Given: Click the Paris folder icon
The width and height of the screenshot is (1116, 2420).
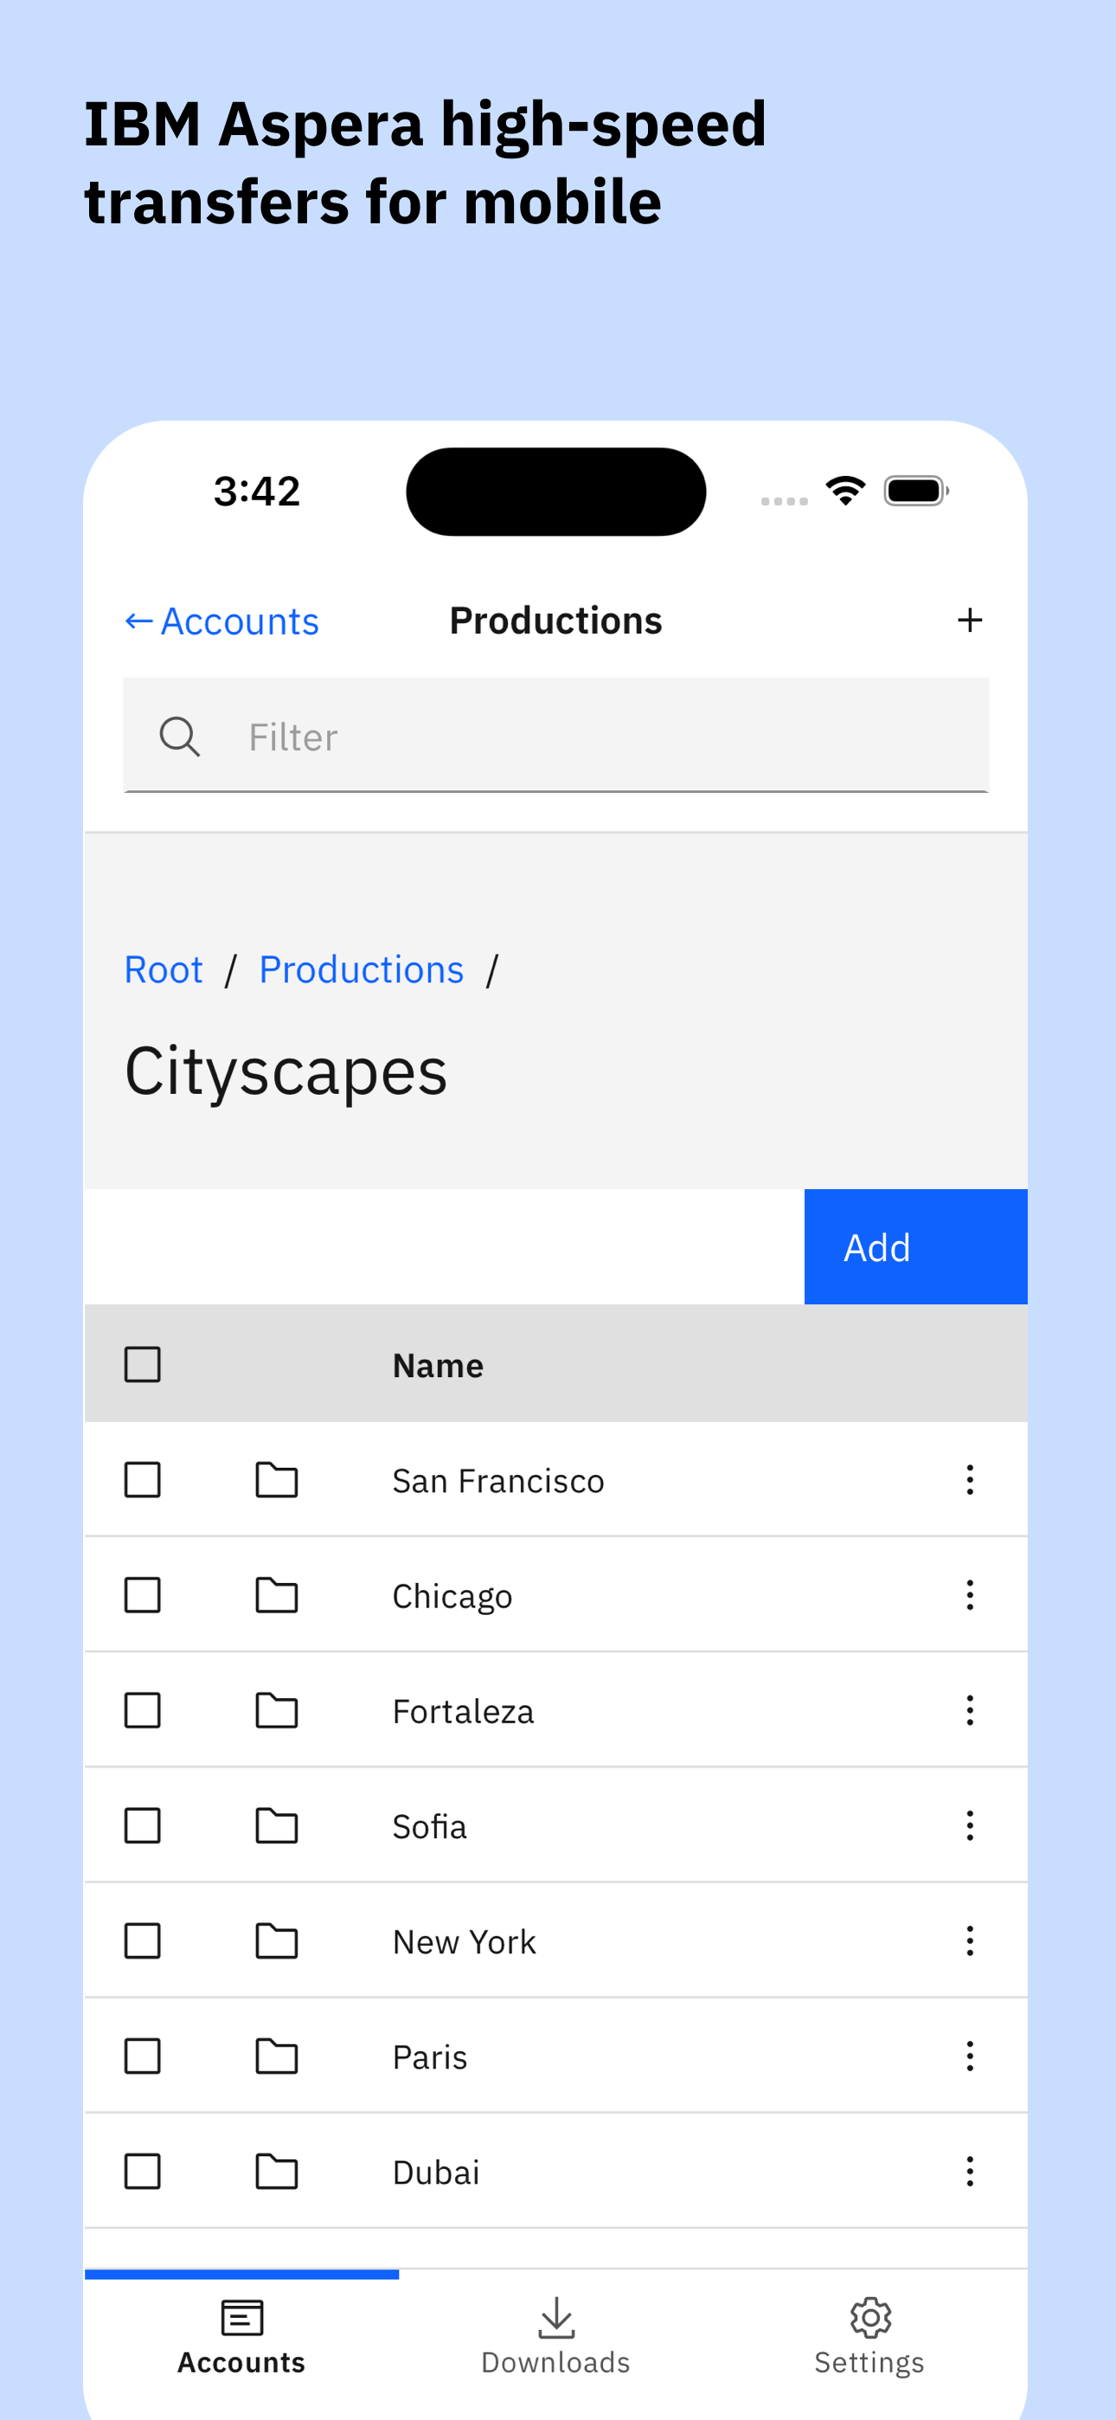Looking at the screenshot, I should click(277, 2056).
